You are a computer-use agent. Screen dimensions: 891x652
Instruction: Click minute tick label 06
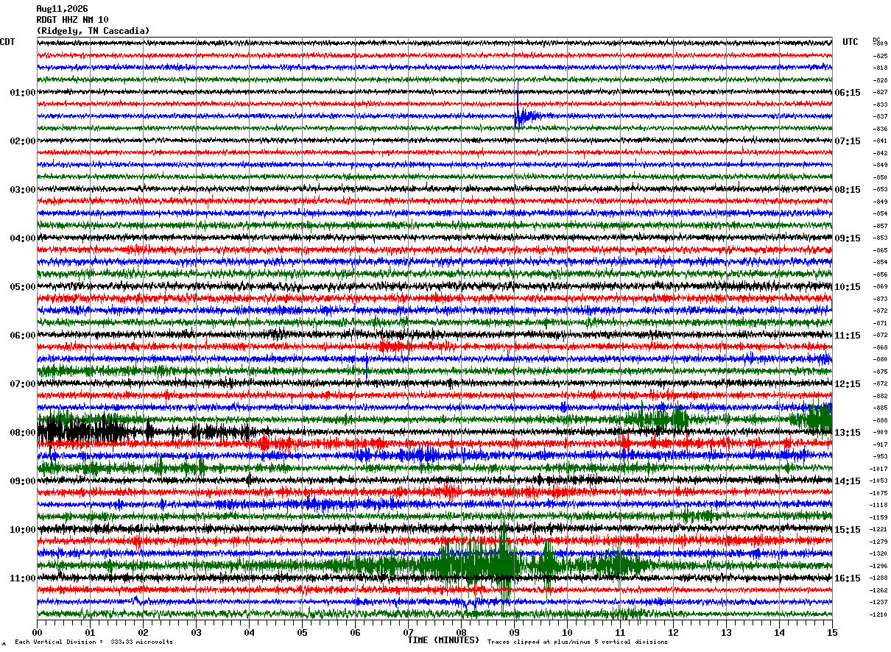(x=355, y=632)
